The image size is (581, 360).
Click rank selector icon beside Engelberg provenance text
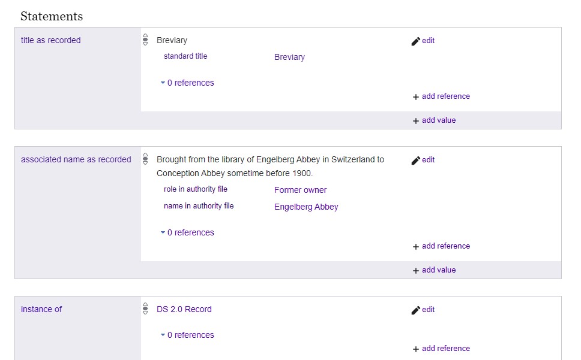tap(145, 159)
